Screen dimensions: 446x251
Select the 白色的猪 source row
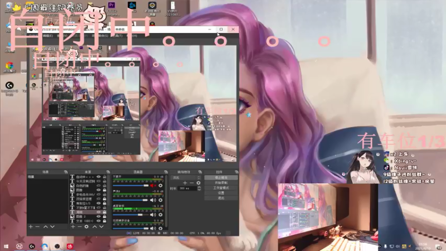click(88, 186)
